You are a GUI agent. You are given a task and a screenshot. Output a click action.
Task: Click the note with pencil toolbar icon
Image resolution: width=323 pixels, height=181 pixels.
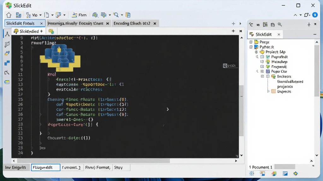[58, 15]
